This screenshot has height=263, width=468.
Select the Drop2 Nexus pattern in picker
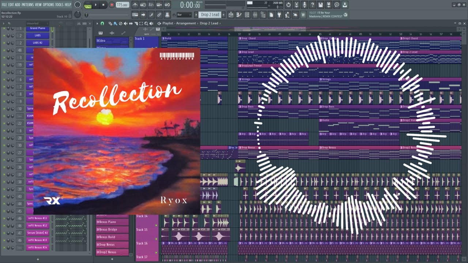[x=112, y=252]
